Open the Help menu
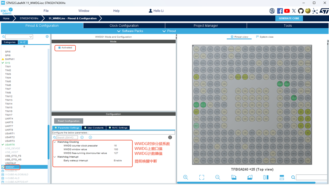 [x=116, y=11]
